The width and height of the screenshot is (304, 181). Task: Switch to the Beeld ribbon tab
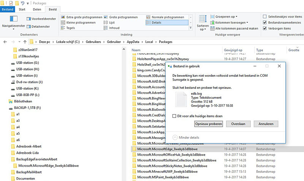pos(53,9)
